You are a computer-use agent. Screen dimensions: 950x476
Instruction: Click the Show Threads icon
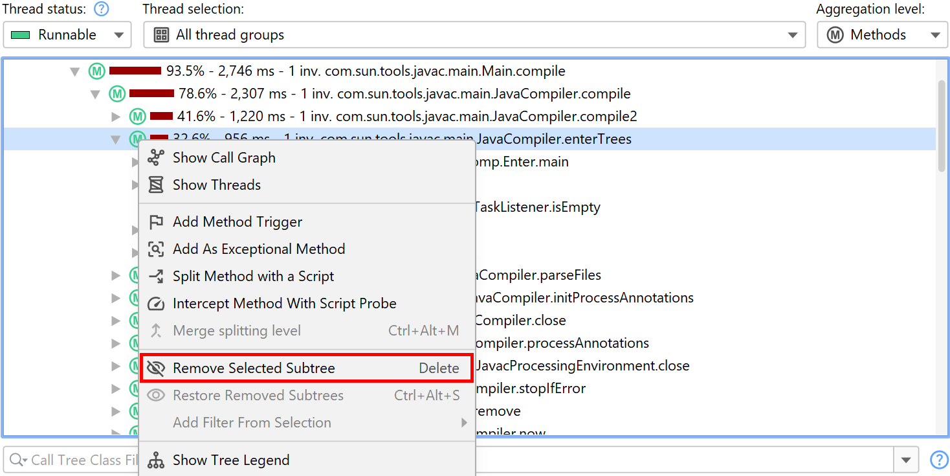[x=156, y=185]
